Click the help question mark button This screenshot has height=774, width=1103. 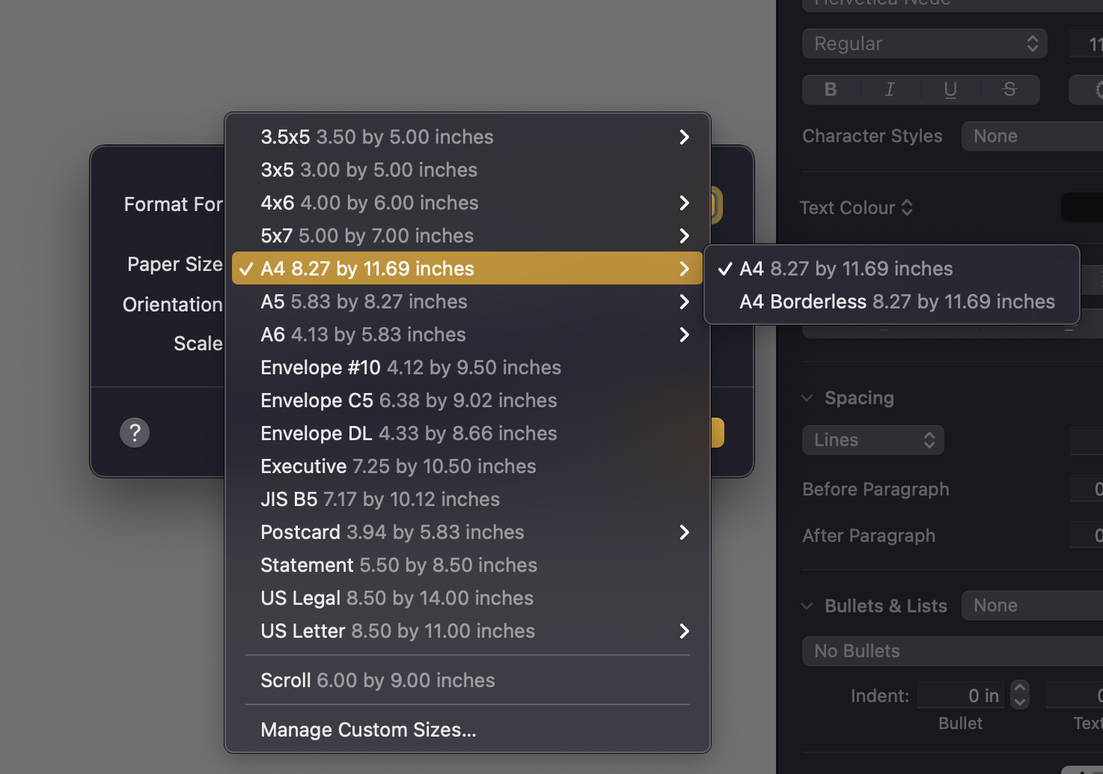(135, 433)
